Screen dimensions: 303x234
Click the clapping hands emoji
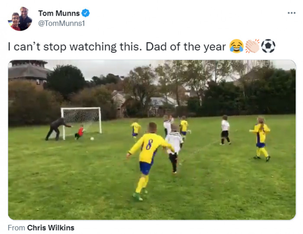(x=252, y=46)
